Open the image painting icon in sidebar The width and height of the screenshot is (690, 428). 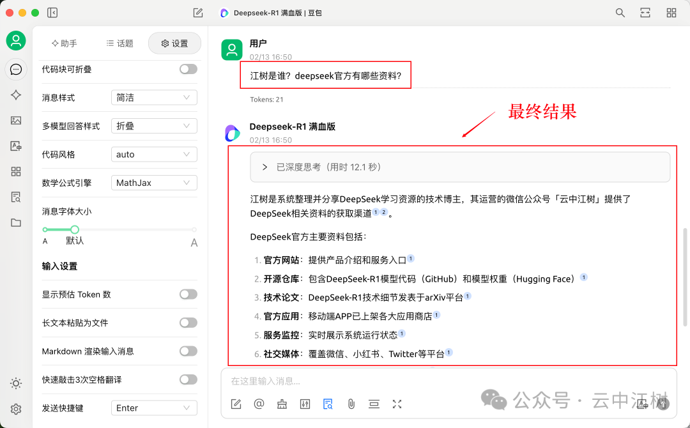click(x=16, y=121)
